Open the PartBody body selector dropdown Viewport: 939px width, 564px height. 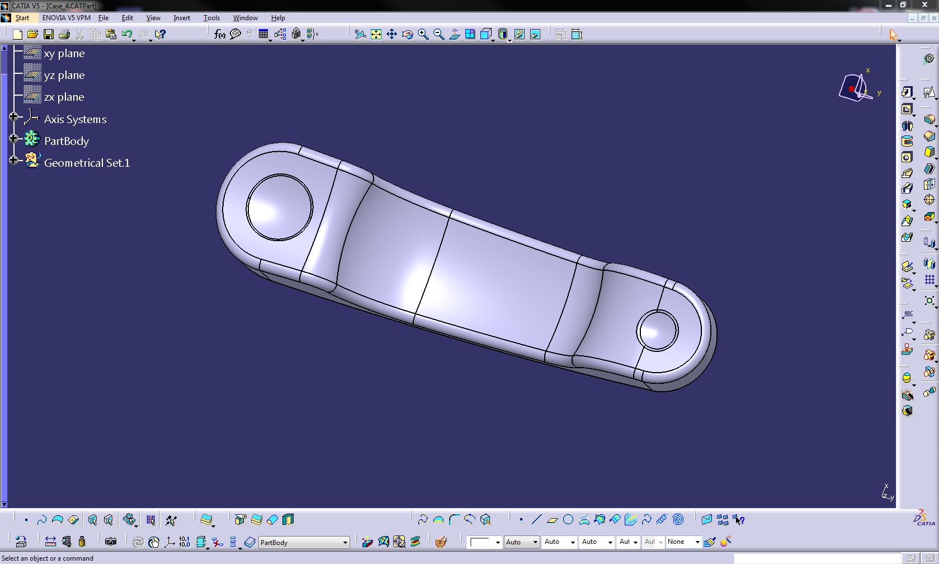click(x=345, y=542)
